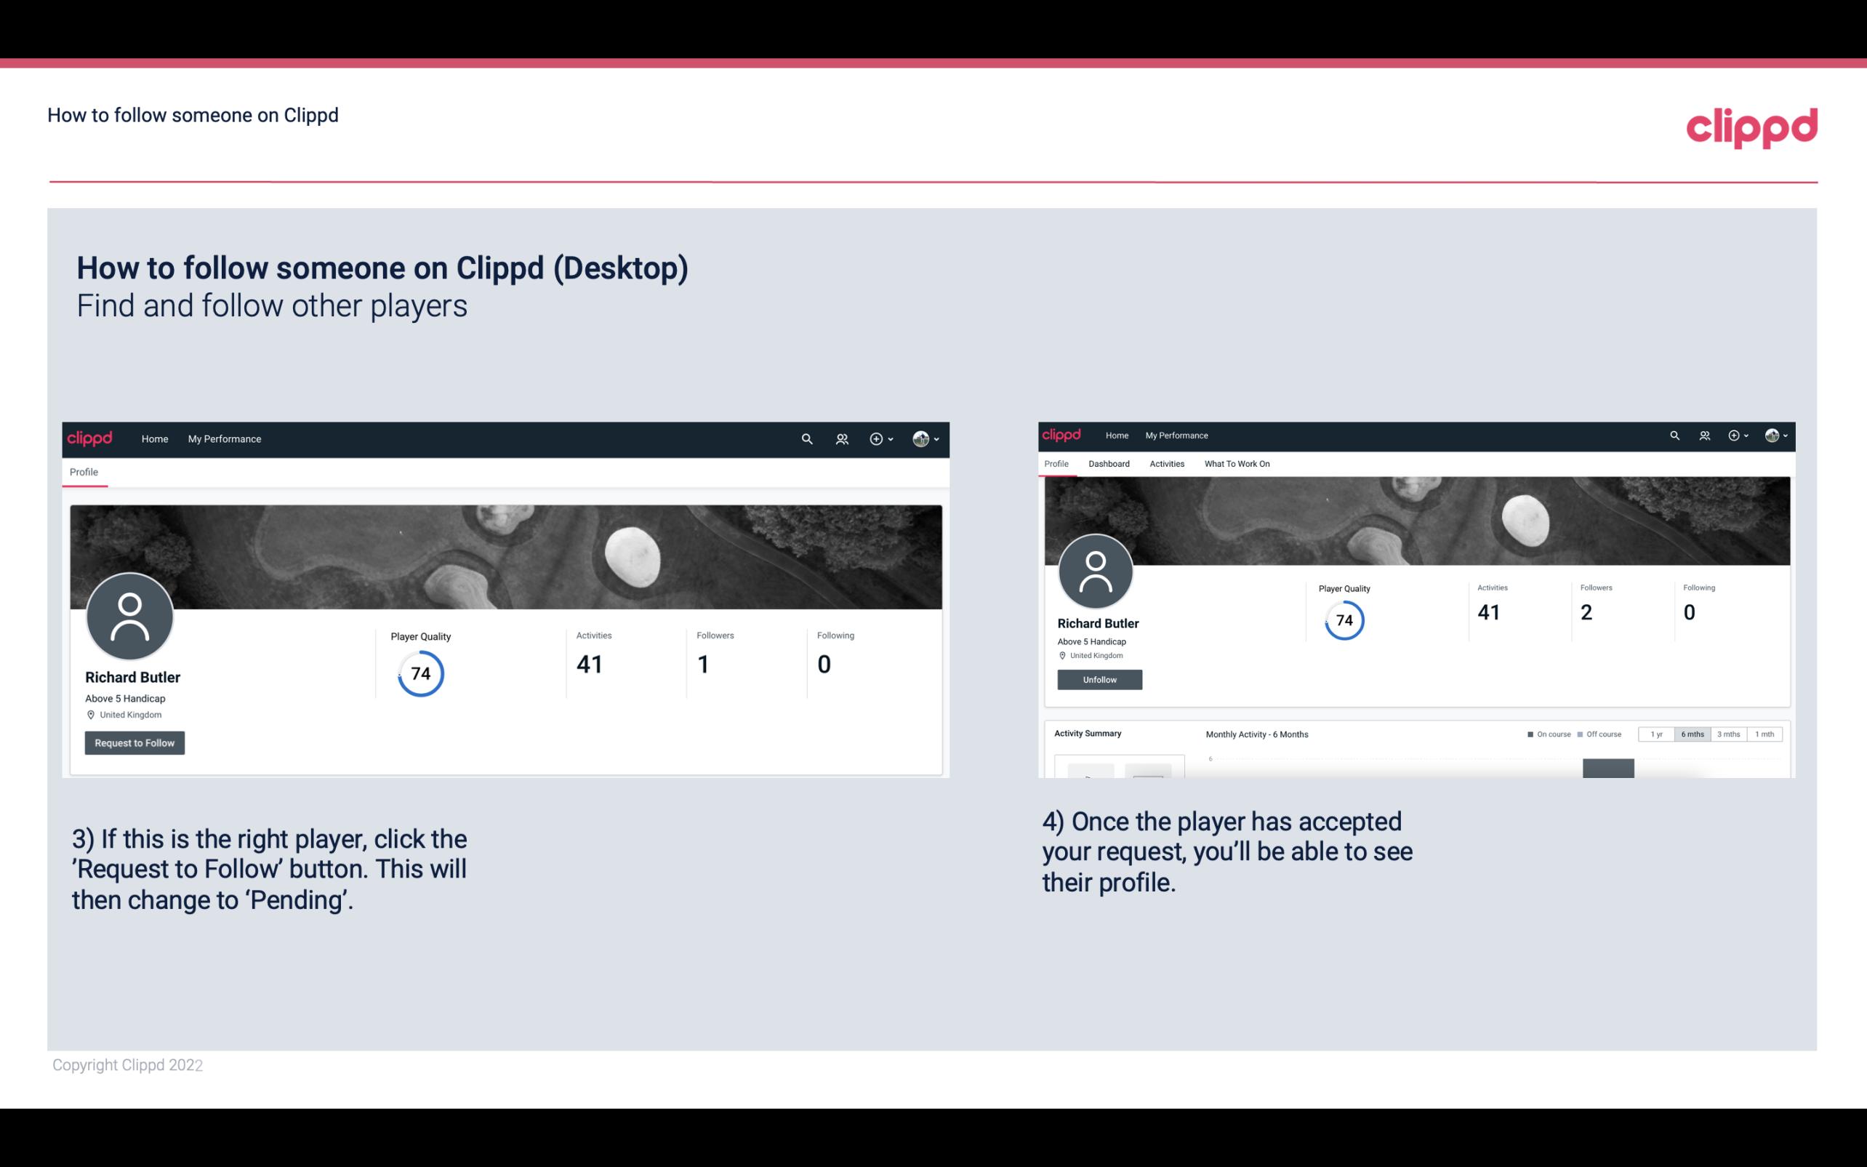Select the 'Activities' tab on right panel

[1165, 464]
